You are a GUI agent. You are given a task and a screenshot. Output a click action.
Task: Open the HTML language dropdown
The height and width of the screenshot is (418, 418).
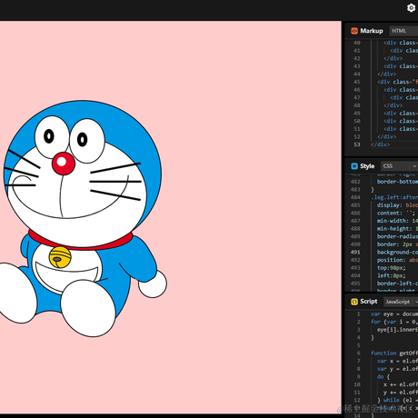(403, 31)
